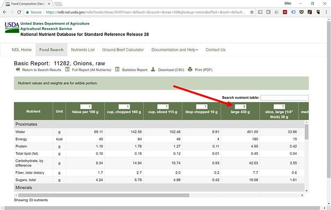The height and width of the screenshot is (210, 331).
Task: Click the 89.11 water per 100 g value
Action: click(98, 132)
